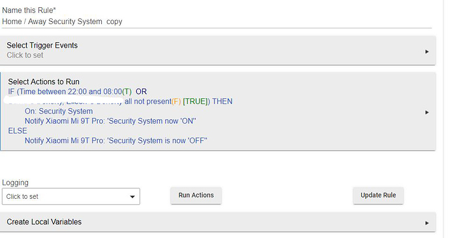Open the Select Trigger Events section
The height and width of the screenshot is (238, 450).
(218, 50)
